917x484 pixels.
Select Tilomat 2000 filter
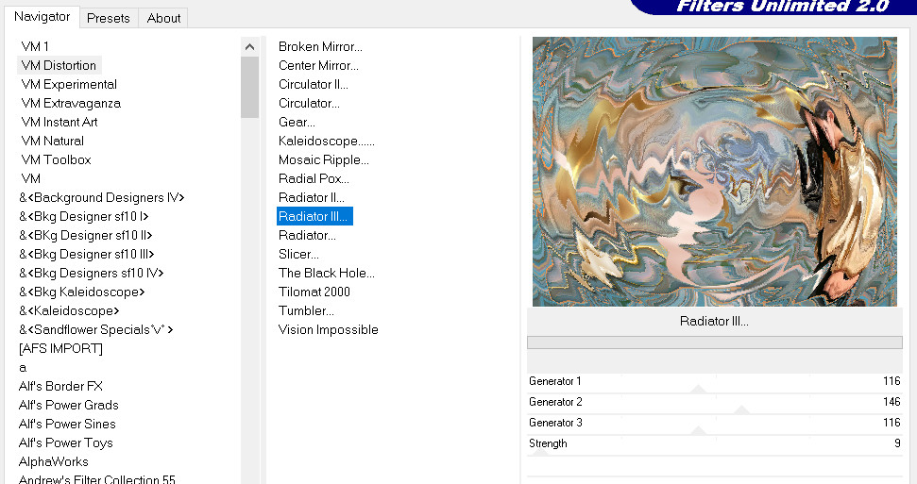tap(314, 292)
